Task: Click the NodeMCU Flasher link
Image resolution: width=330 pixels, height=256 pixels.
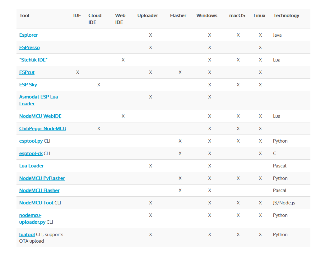Action: 40,190
